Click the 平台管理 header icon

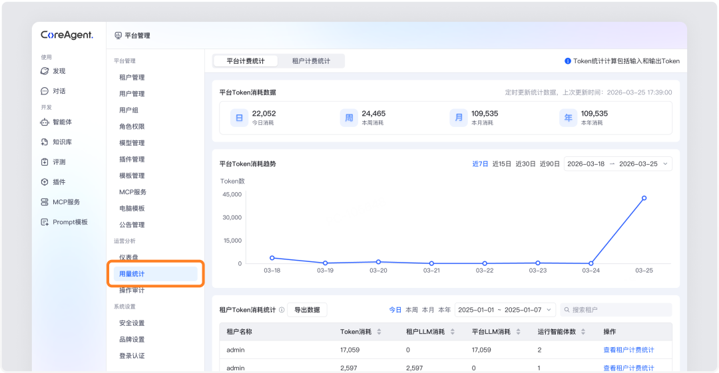(x=119, y=35)
